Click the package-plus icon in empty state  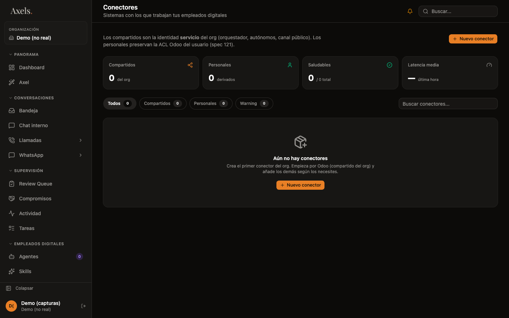(x=300, y=142)
